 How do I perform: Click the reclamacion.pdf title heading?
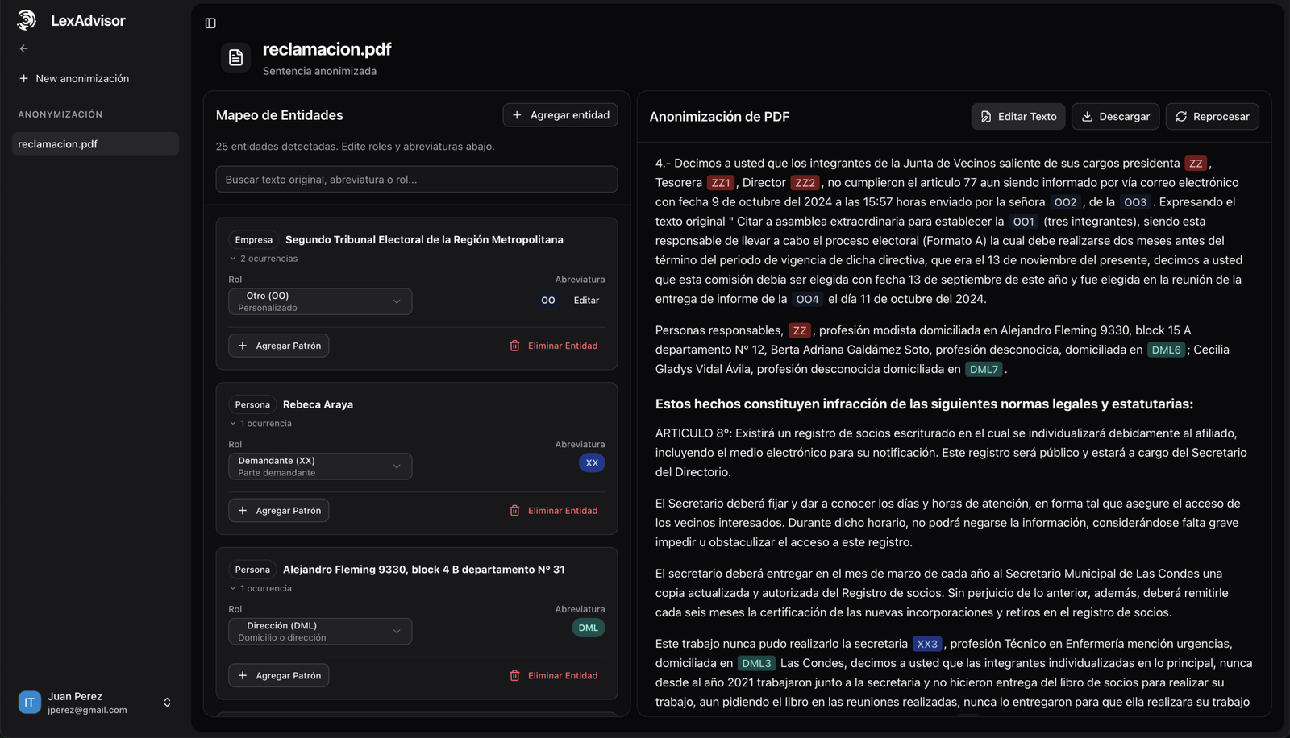pos(327,49)
